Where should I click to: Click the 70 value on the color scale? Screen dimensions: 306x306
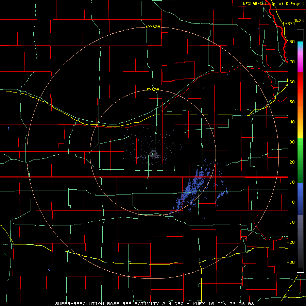[292, 62]
